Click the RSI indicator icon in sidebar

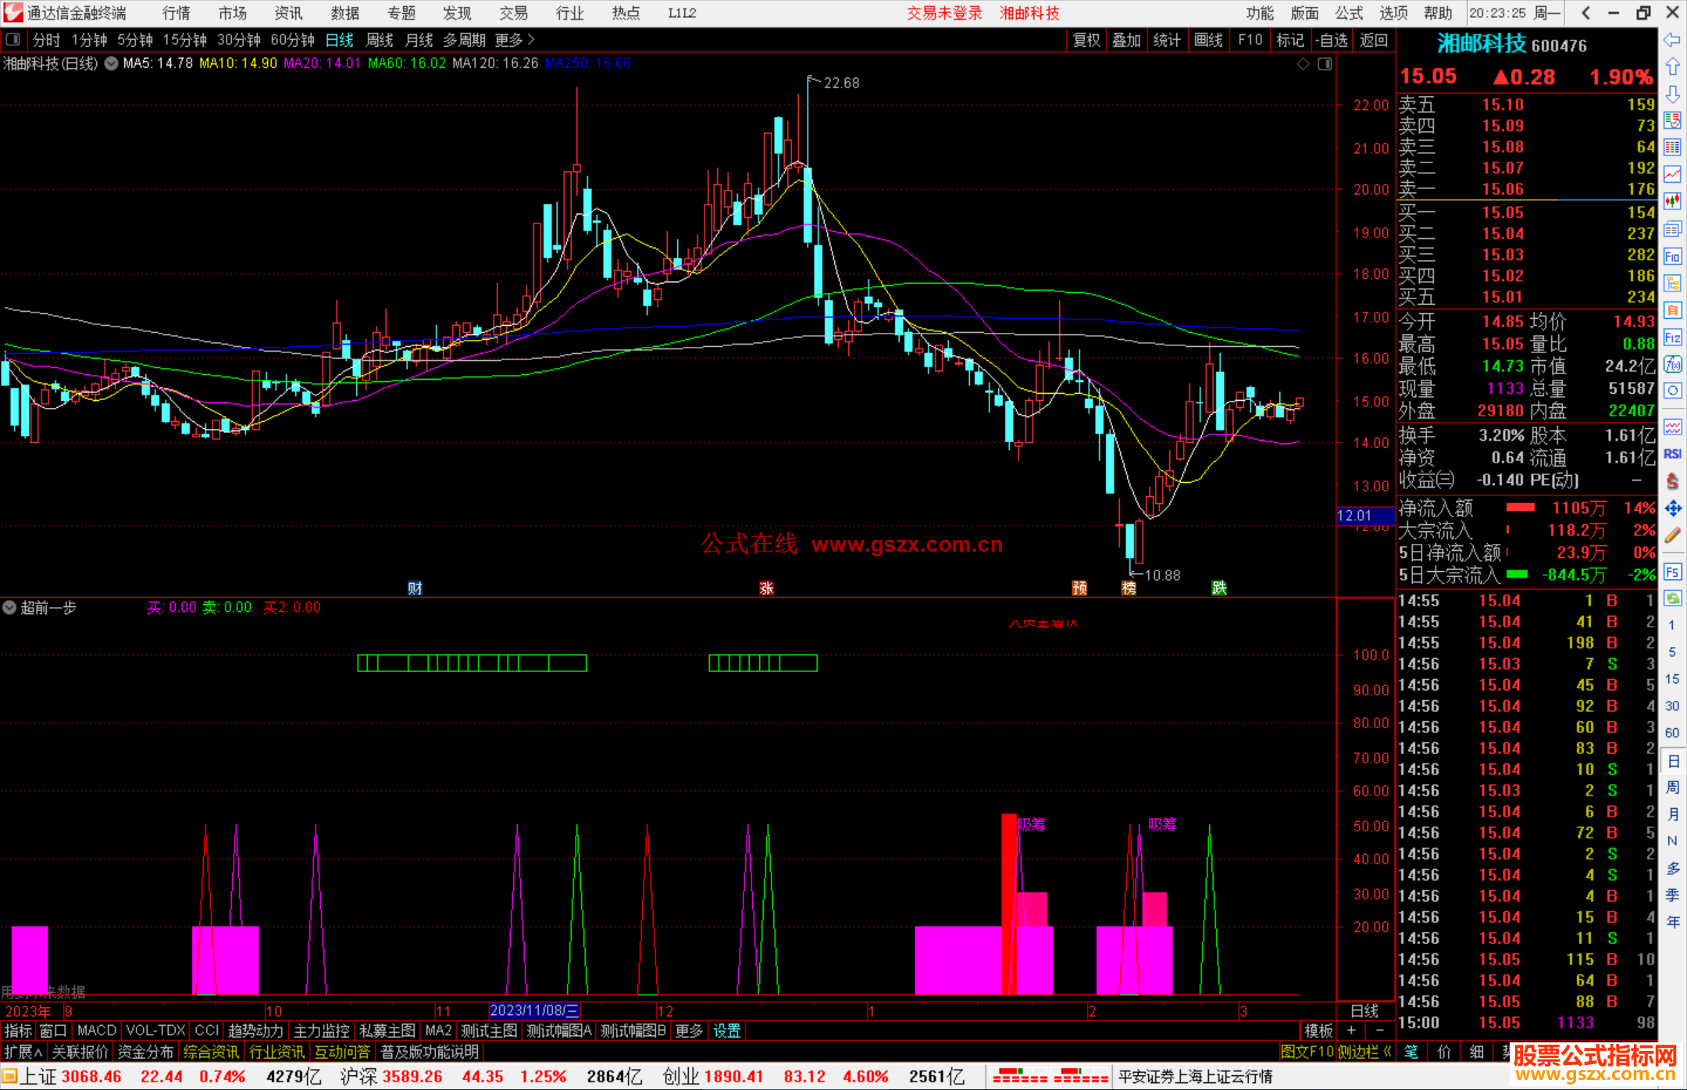coord(1672,454)
